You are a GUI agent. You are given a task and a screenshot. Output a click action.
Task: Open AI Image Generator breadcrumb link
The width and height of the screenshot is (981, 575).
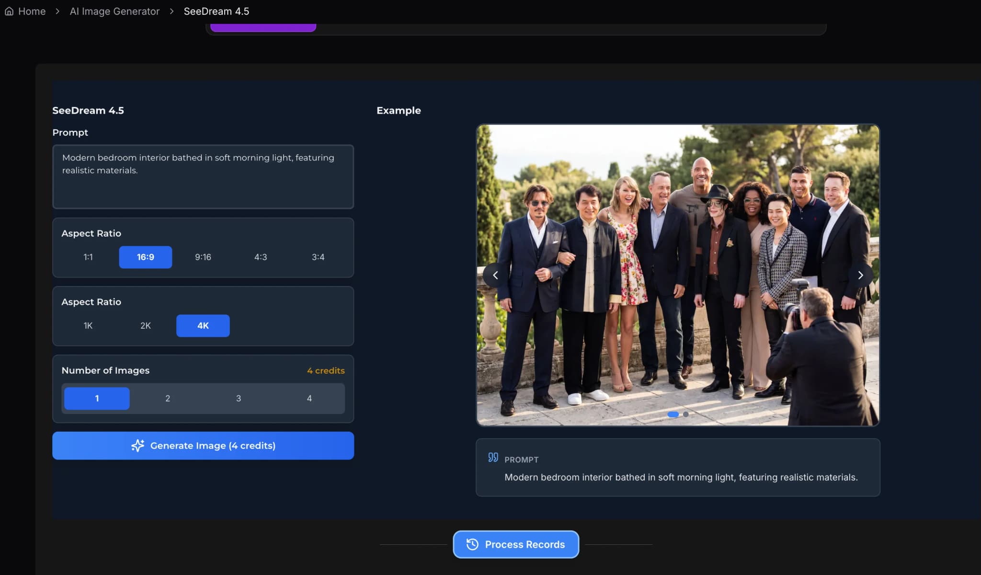tap(114, 11)
